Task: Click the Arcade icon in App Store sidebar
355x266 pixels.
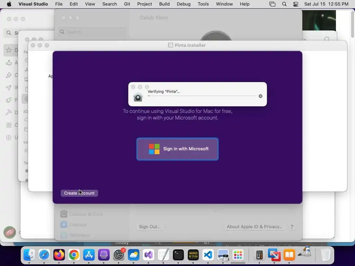Action: (9, 63)
